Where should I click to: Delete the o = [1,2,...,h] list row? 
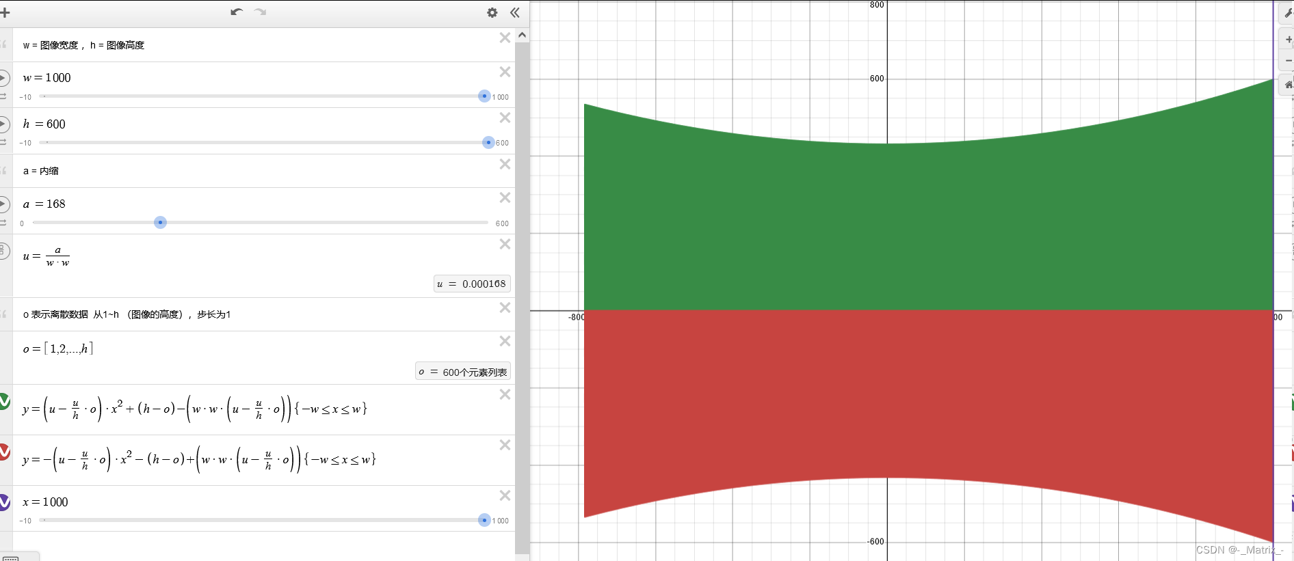(x=505, y=341)
